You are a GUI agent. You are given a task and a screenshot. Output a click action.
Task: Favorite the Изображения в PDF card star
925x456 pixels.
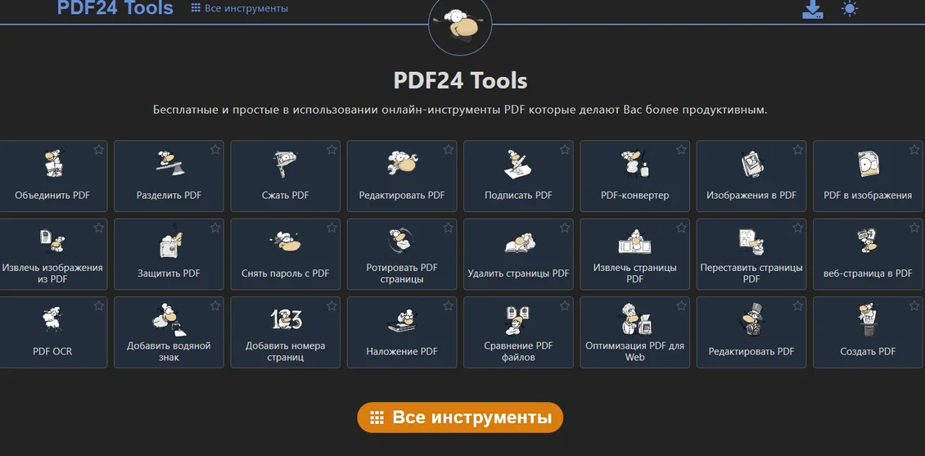click(797, 150)
